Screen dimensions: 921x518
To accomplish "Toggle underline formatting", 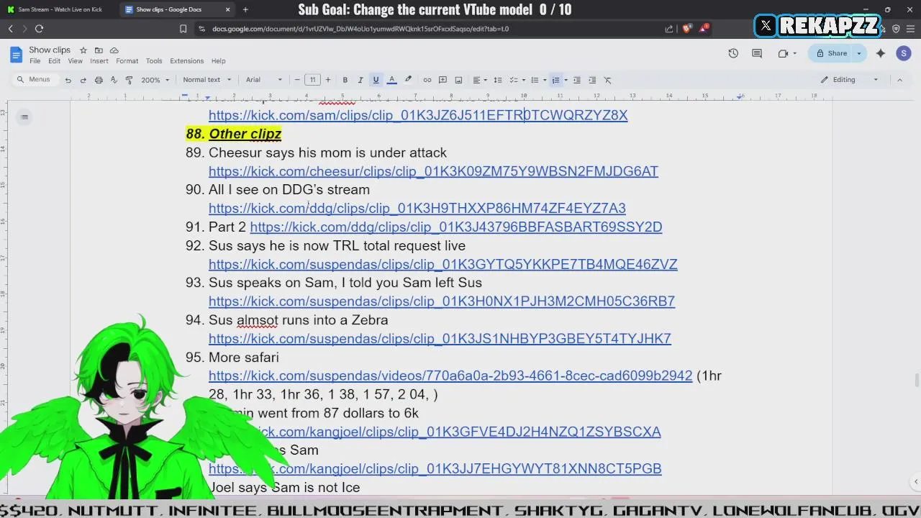I will [x=376, y=80].
